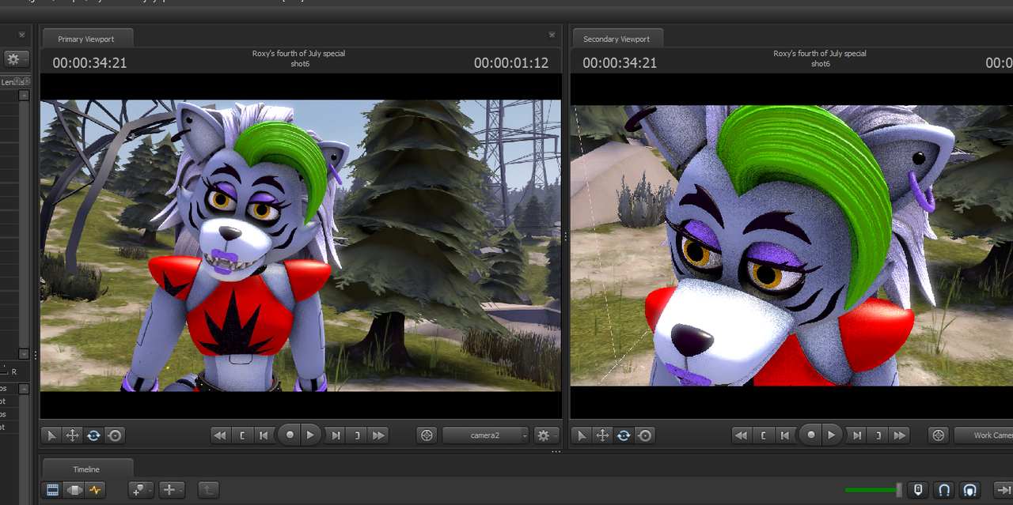The image size is (1013, 505).
Task: Jump to next clip end in Secondary Viewport
Action: tap(878, 435)
